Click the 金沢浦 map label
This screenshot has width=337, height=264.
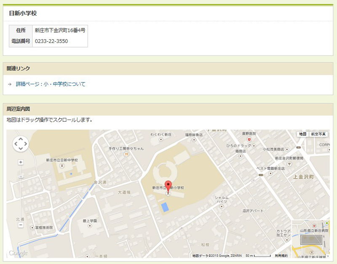click(x=100, y=182)
